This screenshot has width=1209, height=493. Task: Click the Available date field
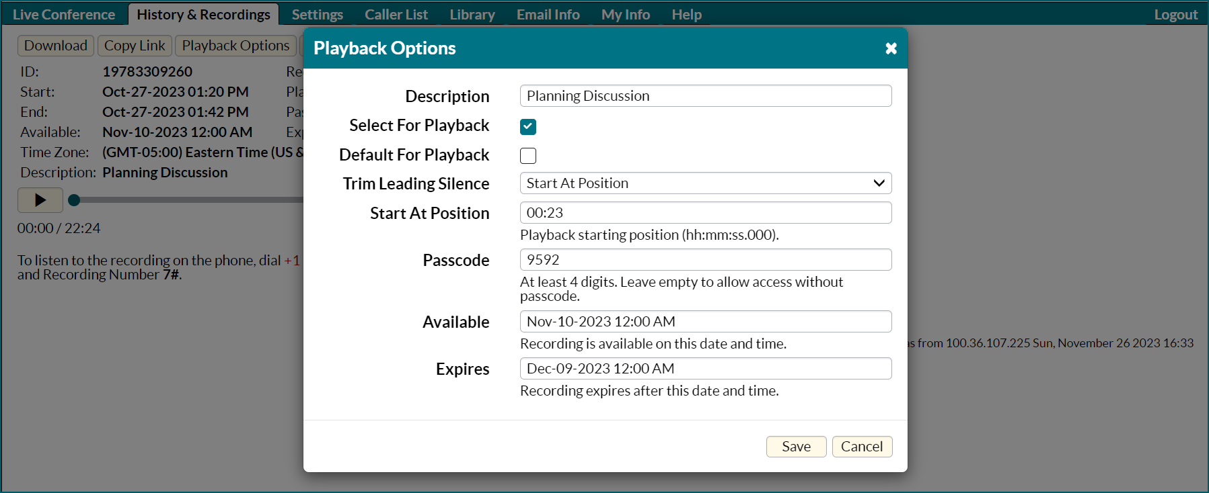pyautogui.click(x=706, y=322)
